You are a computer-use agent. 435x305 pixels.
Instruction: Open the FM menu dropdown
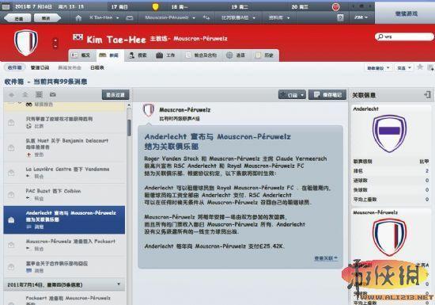[361, 17]
